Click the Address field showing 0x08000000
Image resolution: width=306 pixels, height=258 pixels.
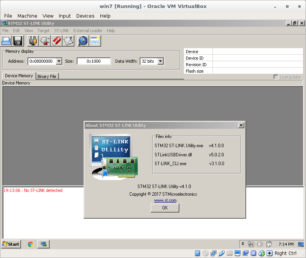tap(42, 61)
